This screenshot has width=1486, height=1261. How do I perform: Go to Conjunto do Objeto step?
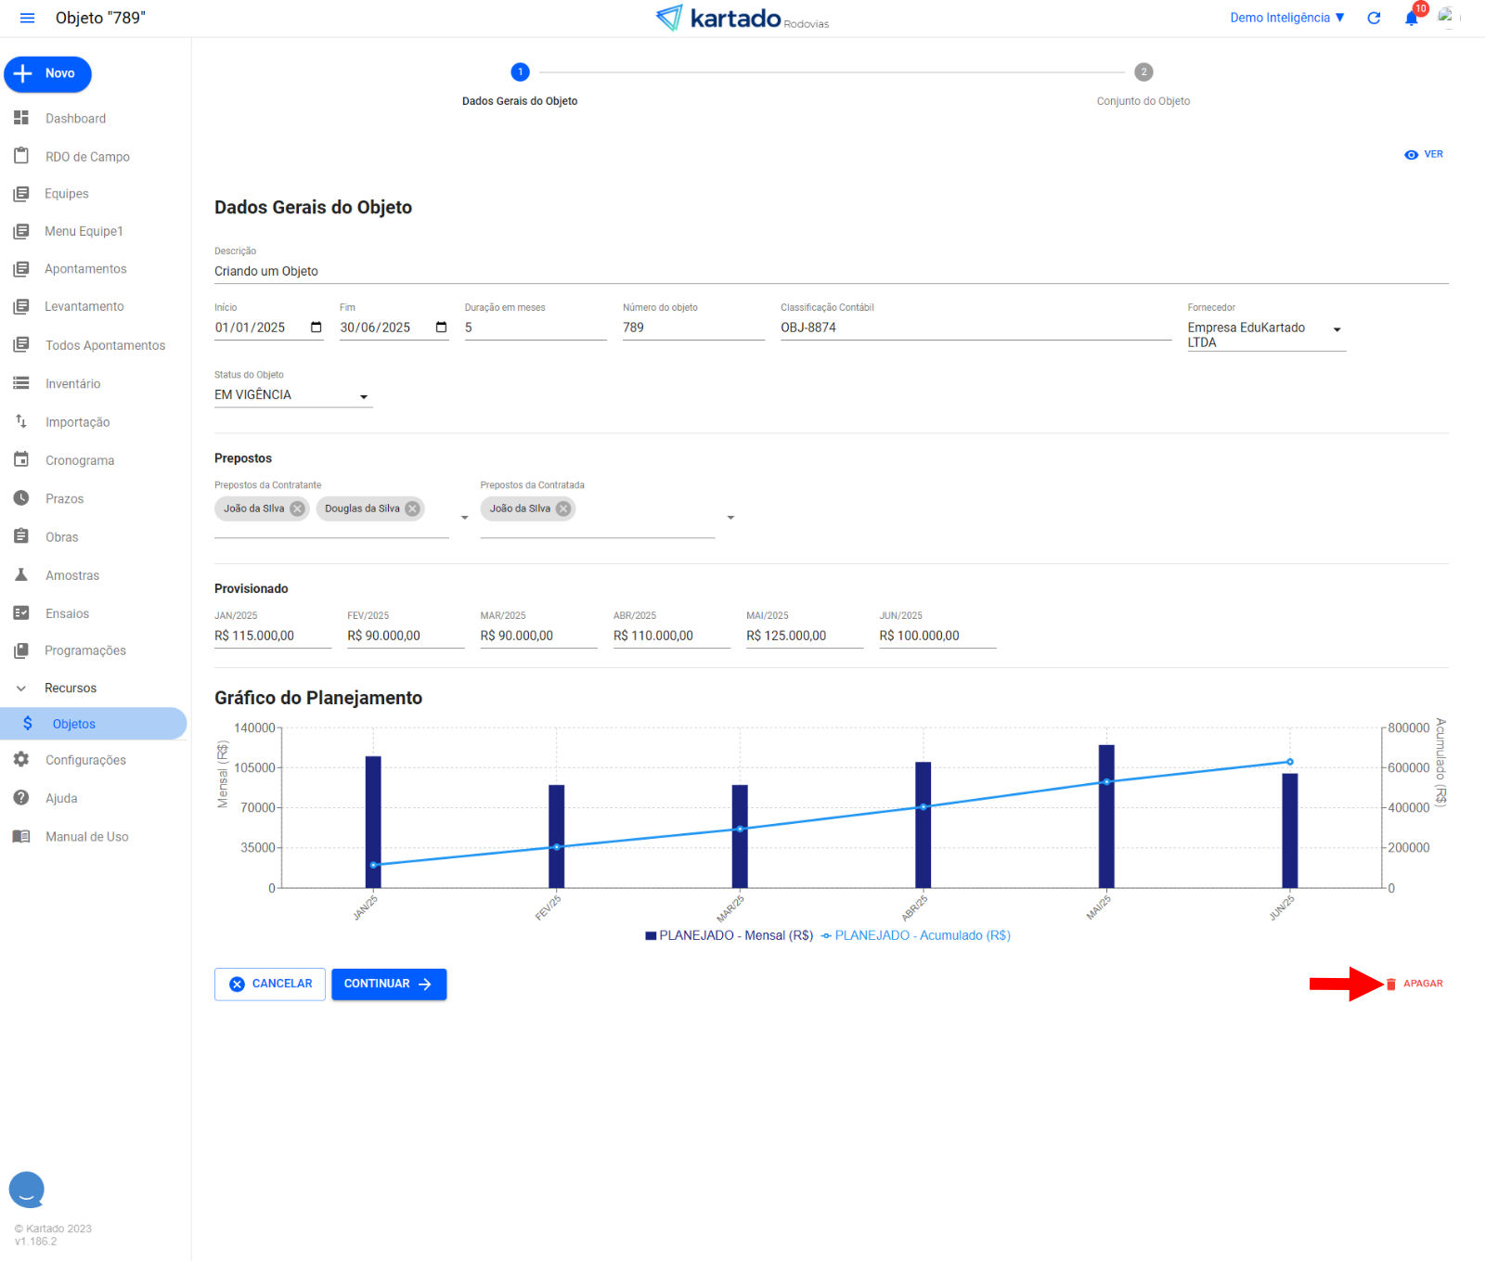coord(1143,72)
